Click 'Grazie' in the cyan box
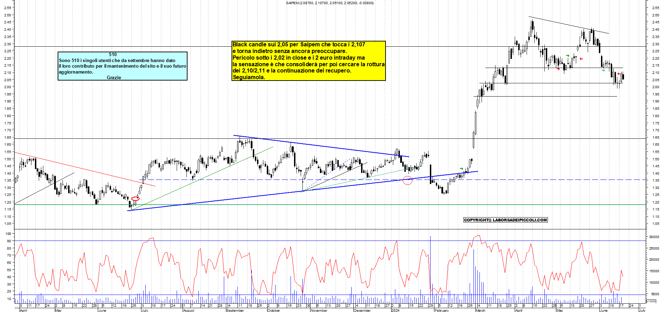660x312 pixels. coord(114,77)
